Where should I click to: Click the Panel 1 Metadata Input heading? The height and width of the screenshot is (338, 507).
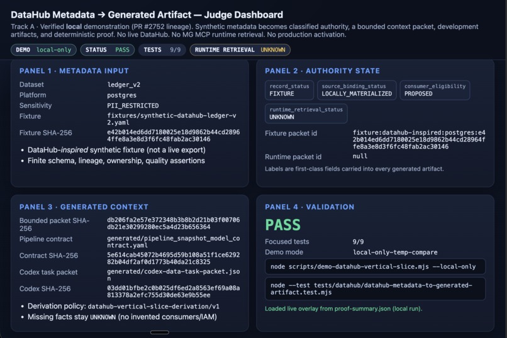pyautogui.click(x=74, y=71)
